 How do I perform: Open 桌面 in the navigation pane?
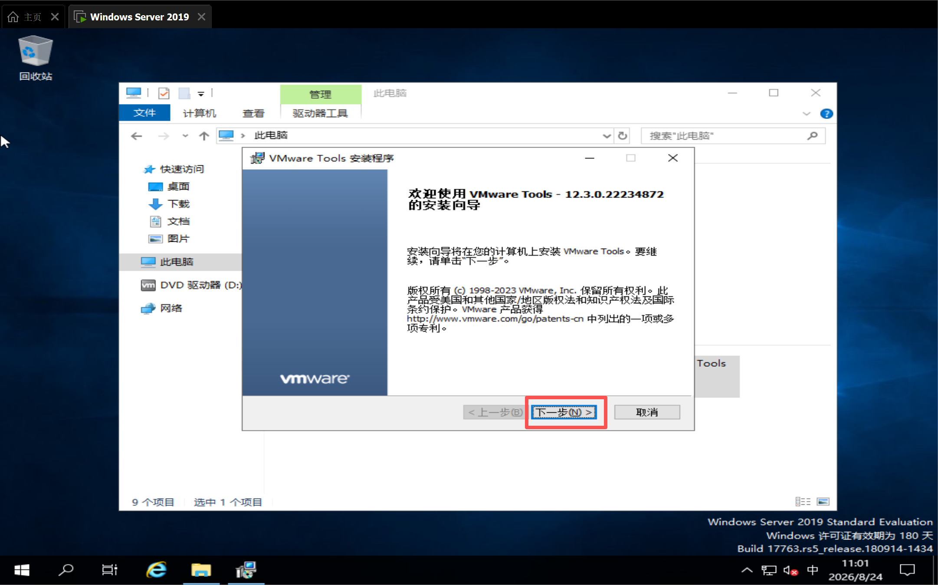click(x=169, y=187)
